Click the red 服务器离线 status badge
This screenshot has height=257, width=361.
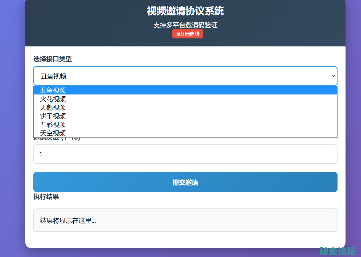(187, 34)
